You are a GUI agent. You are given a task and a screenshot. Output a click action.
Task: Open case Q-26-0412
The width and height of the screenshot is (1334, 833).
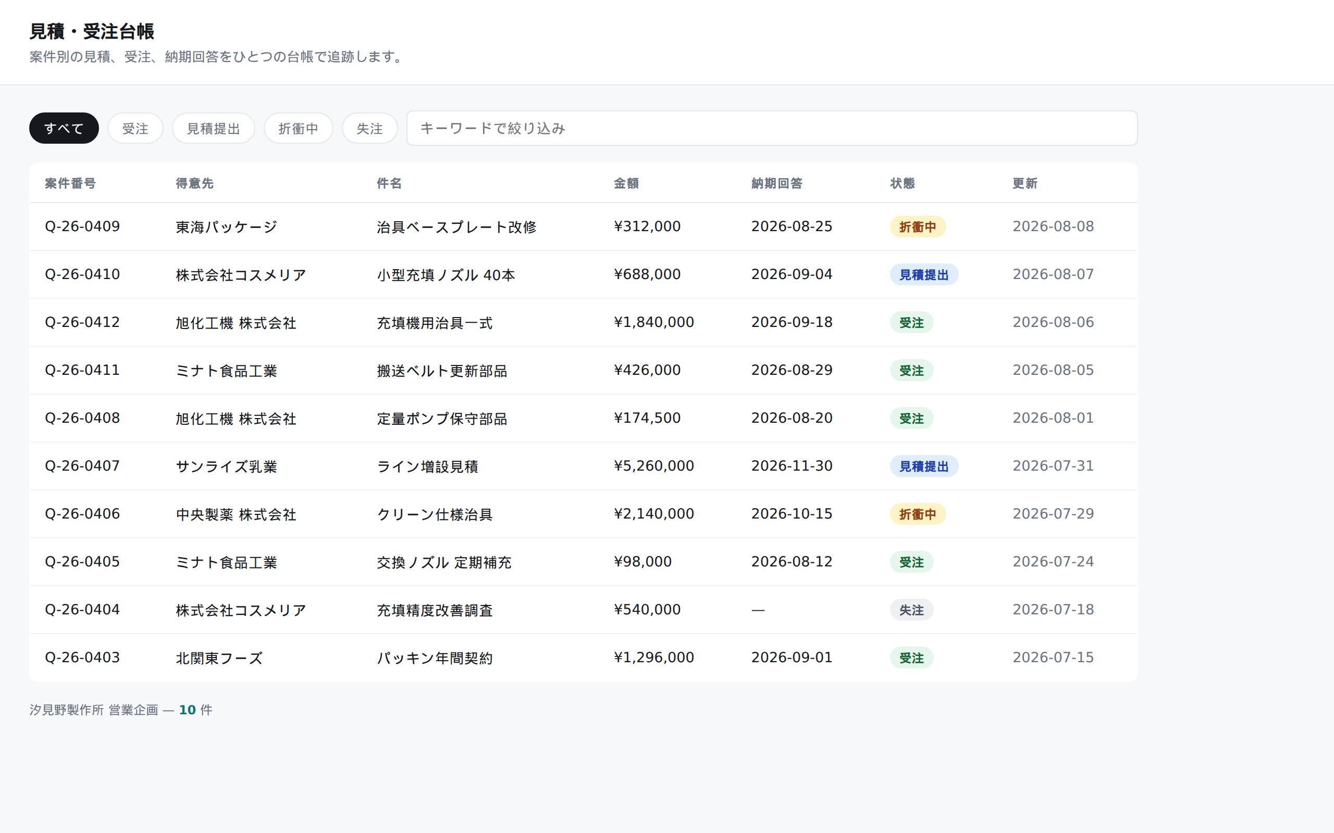tap(82, 322)
